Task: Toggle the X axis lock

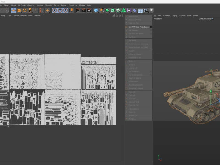Action: coord(55,11)
